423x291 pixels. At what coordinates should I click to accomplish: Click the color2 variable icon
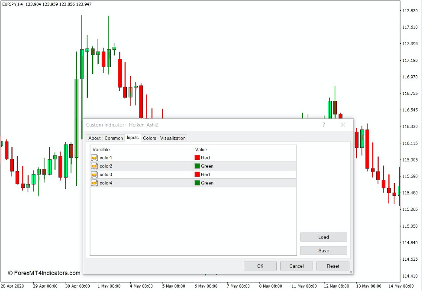[95, 166]
